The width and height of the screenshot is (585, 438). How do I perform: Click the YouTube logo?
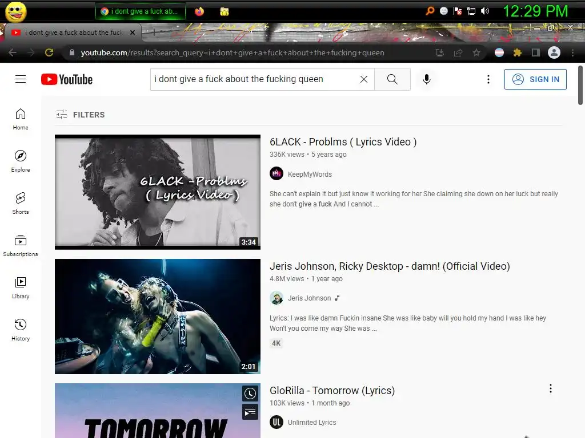pyautogui.click(x=67, y=79)
